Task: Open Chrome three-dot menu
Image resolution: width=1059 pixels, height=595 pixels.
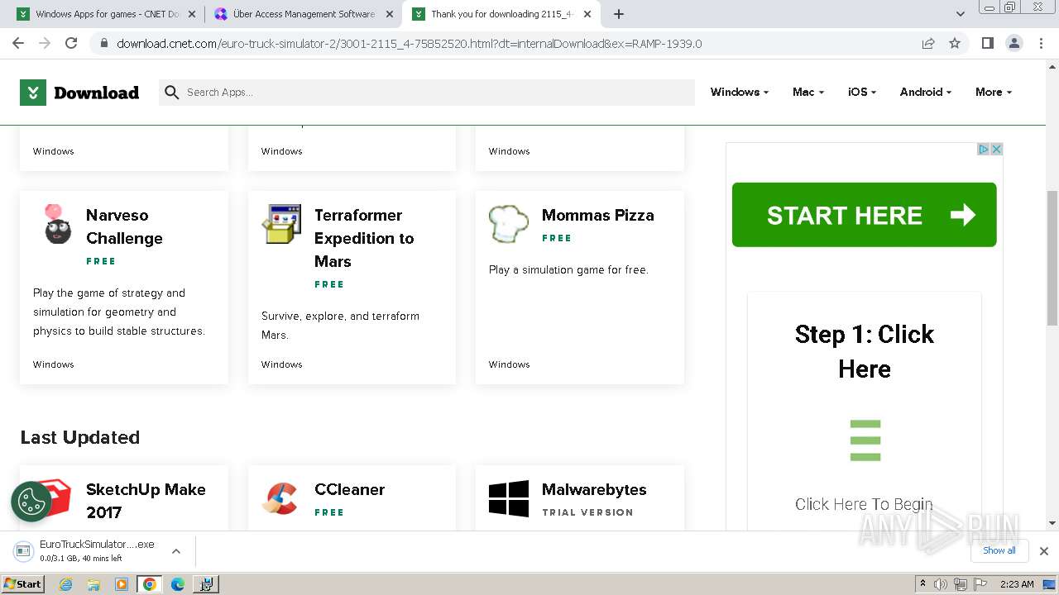Action: point(1040,43)
